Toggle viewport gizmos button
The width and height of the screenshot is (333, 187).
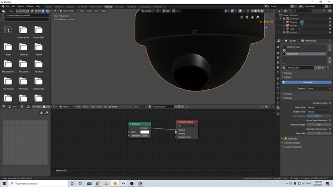point(232,11)
